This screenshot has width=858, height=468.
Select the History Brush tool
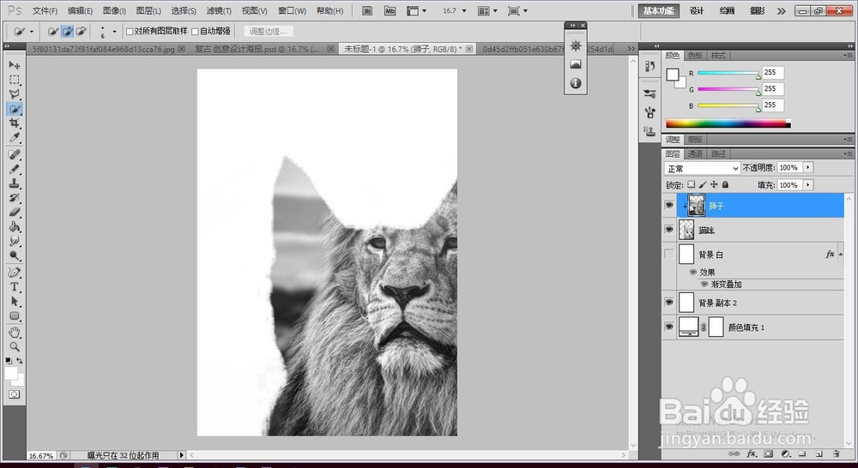coord(15,198)
